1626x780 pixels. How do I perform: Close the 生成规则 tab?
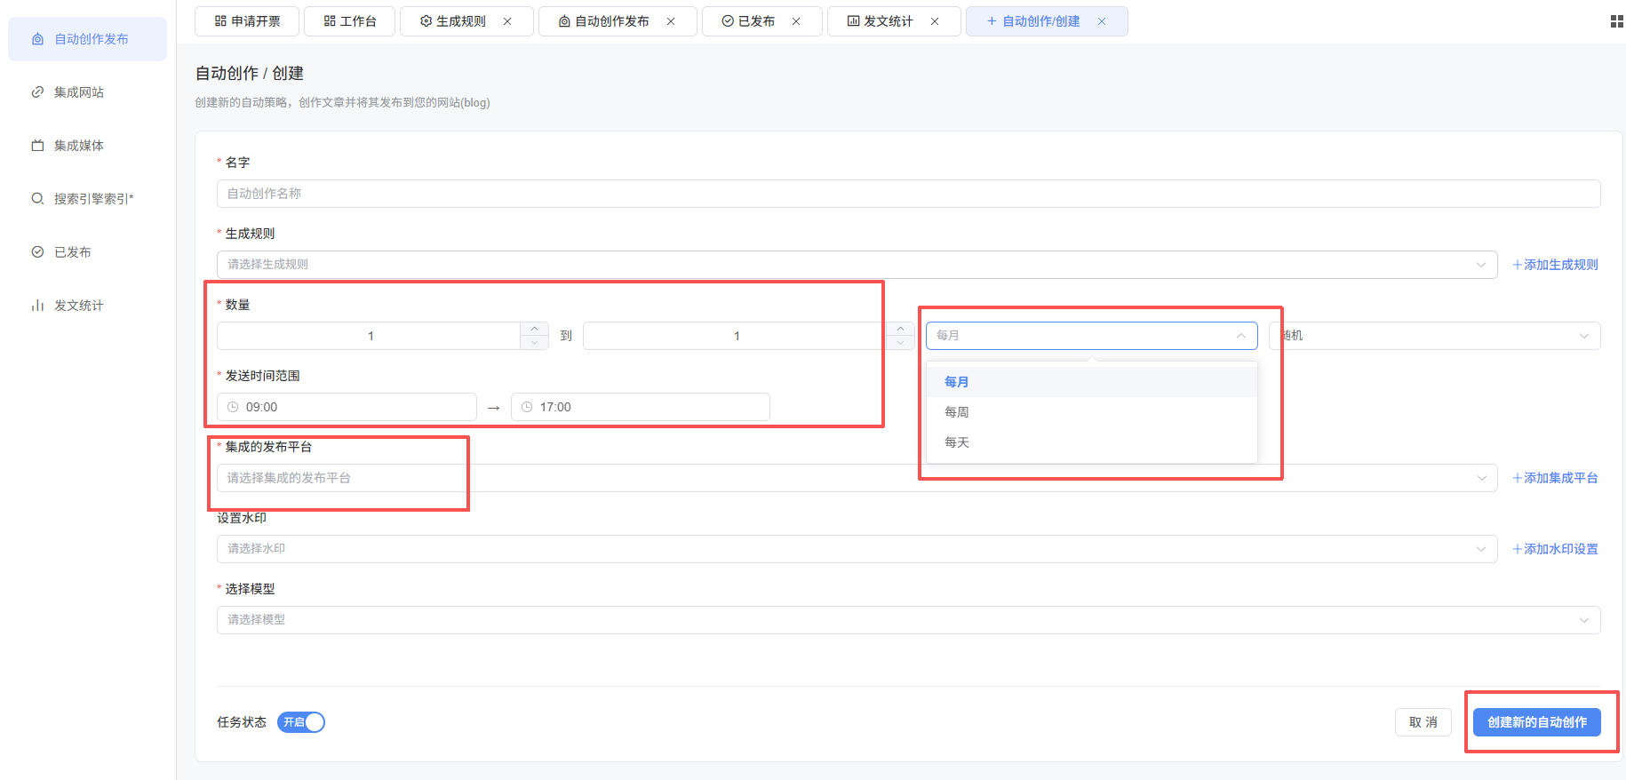pos(507,21)
